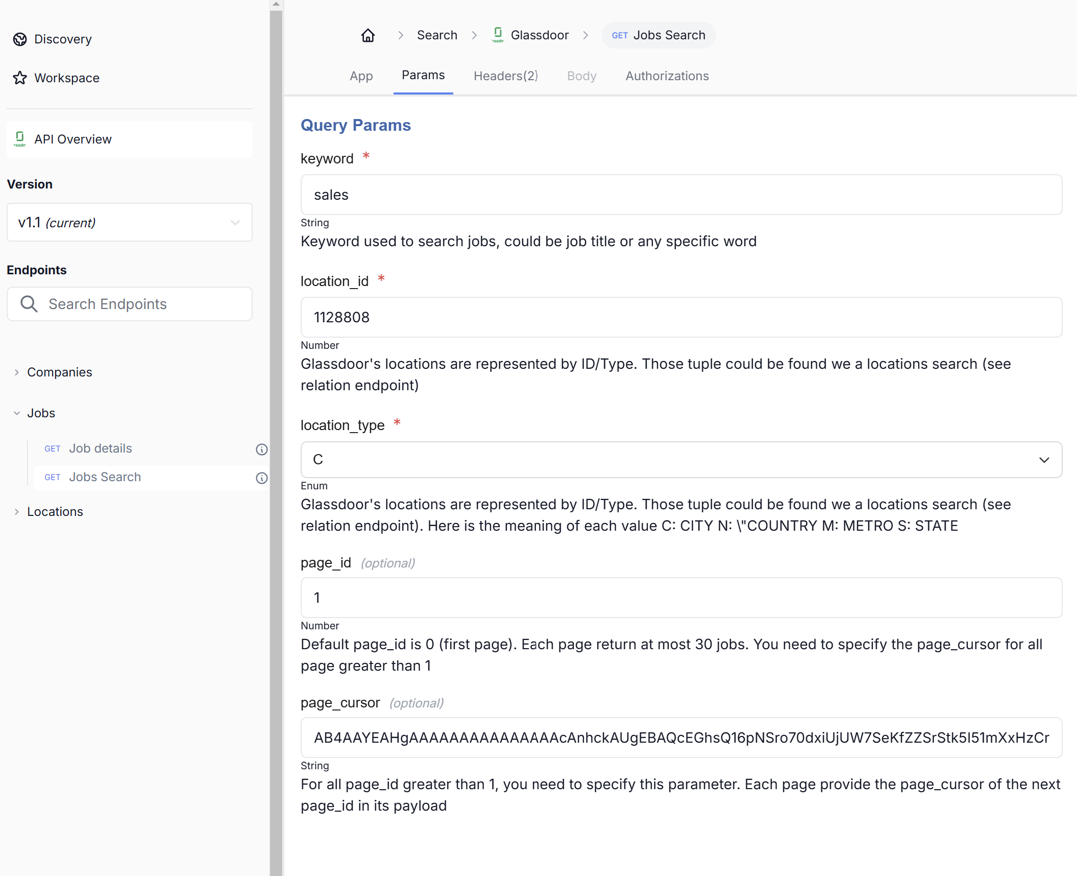Select the Job details GET endpoint
Viewport: 1077px width, 876px height.
pos(101,448)
